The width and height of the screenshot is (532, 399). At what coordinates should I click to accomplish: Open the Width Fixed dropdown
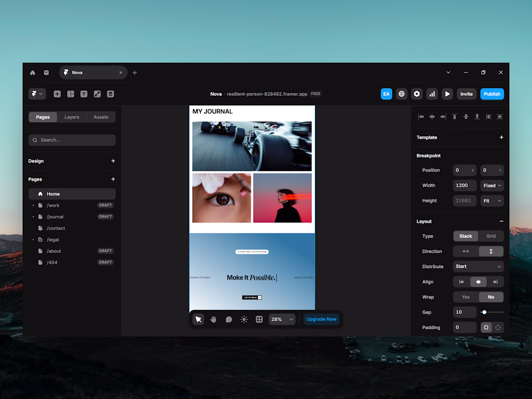(492, 186)
